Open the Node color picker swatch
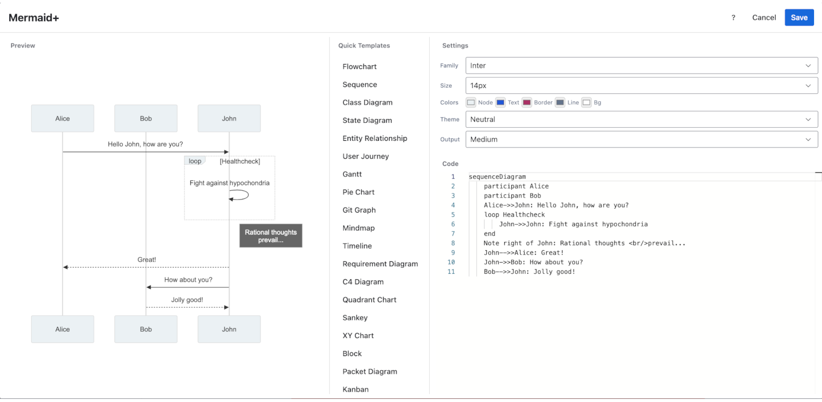 point(471,102)
